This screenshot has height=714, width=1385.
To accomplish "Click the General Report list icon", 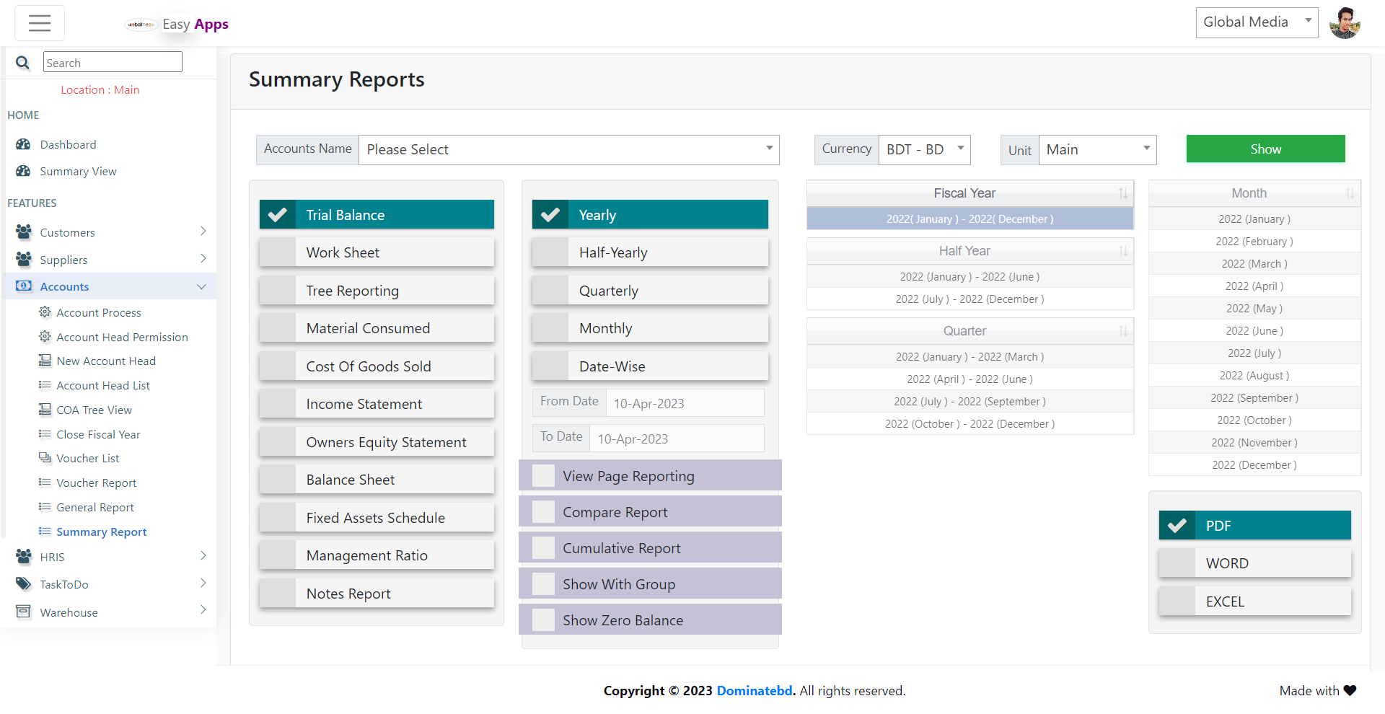I will coord(45,507).
